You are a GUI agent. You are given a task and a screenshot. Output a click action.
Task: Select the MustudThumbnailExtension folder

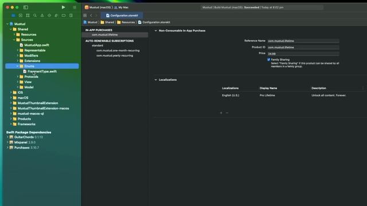[38, 103]
